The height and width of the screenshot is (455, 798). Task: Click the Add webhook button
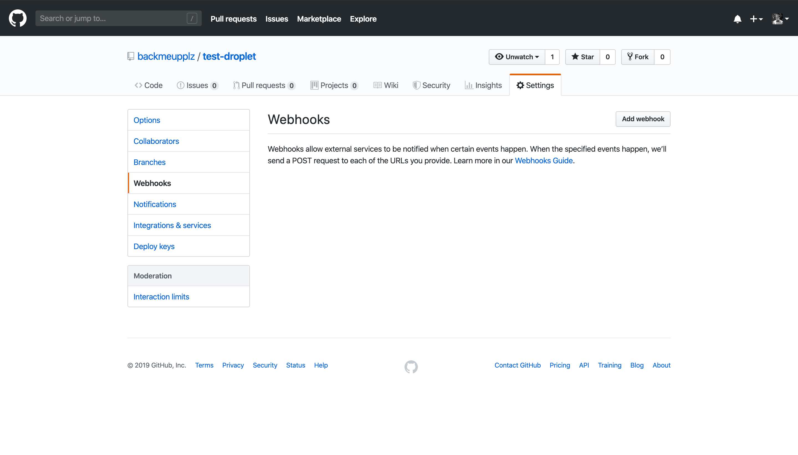pyautogui.click(x=643, y=119)
